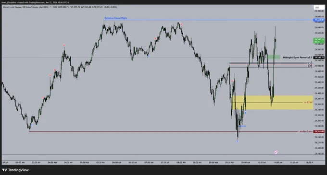Select the red London Low price tag
327x175 pixels.
319,131
